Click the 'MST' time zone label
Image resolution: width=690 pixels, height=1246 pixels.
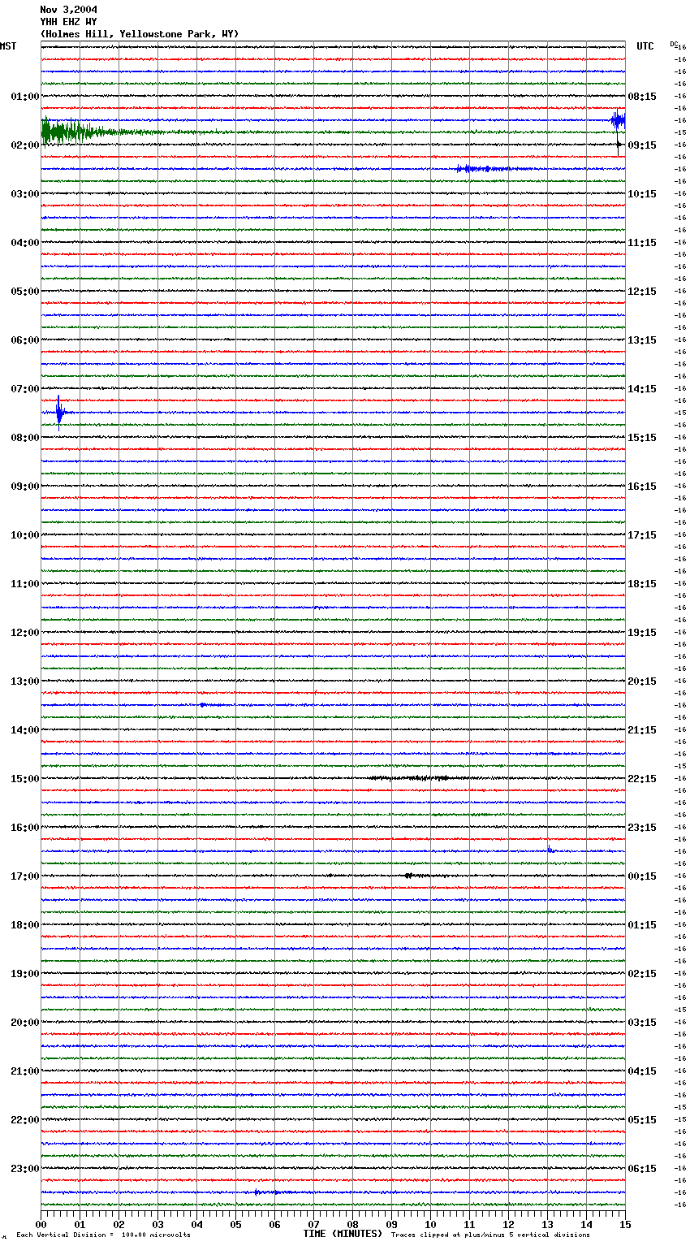click(8, 46)
